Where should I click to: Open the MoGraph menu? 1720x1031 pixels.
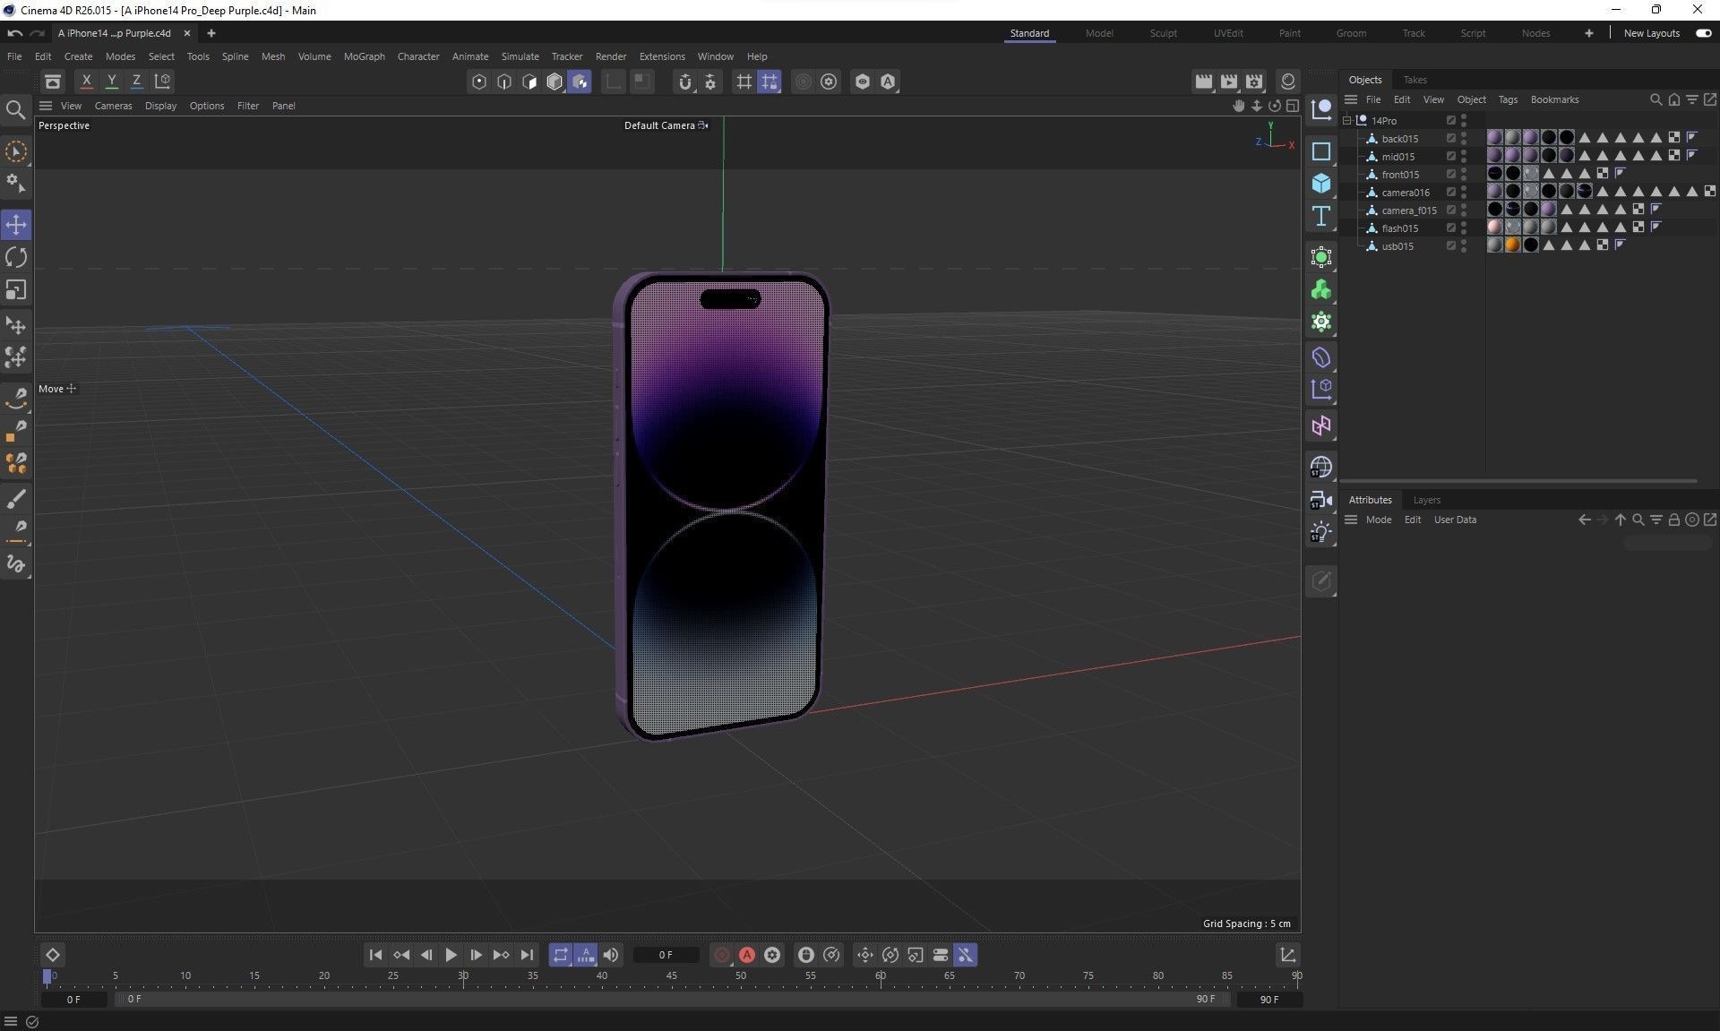[364, 56]
